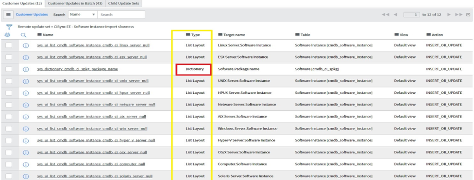The height and width of the screenshot is (180, 474).
Task: Tick the checkbox for the aix_server row
Action: pyautogui.click(x=9, y=117)
